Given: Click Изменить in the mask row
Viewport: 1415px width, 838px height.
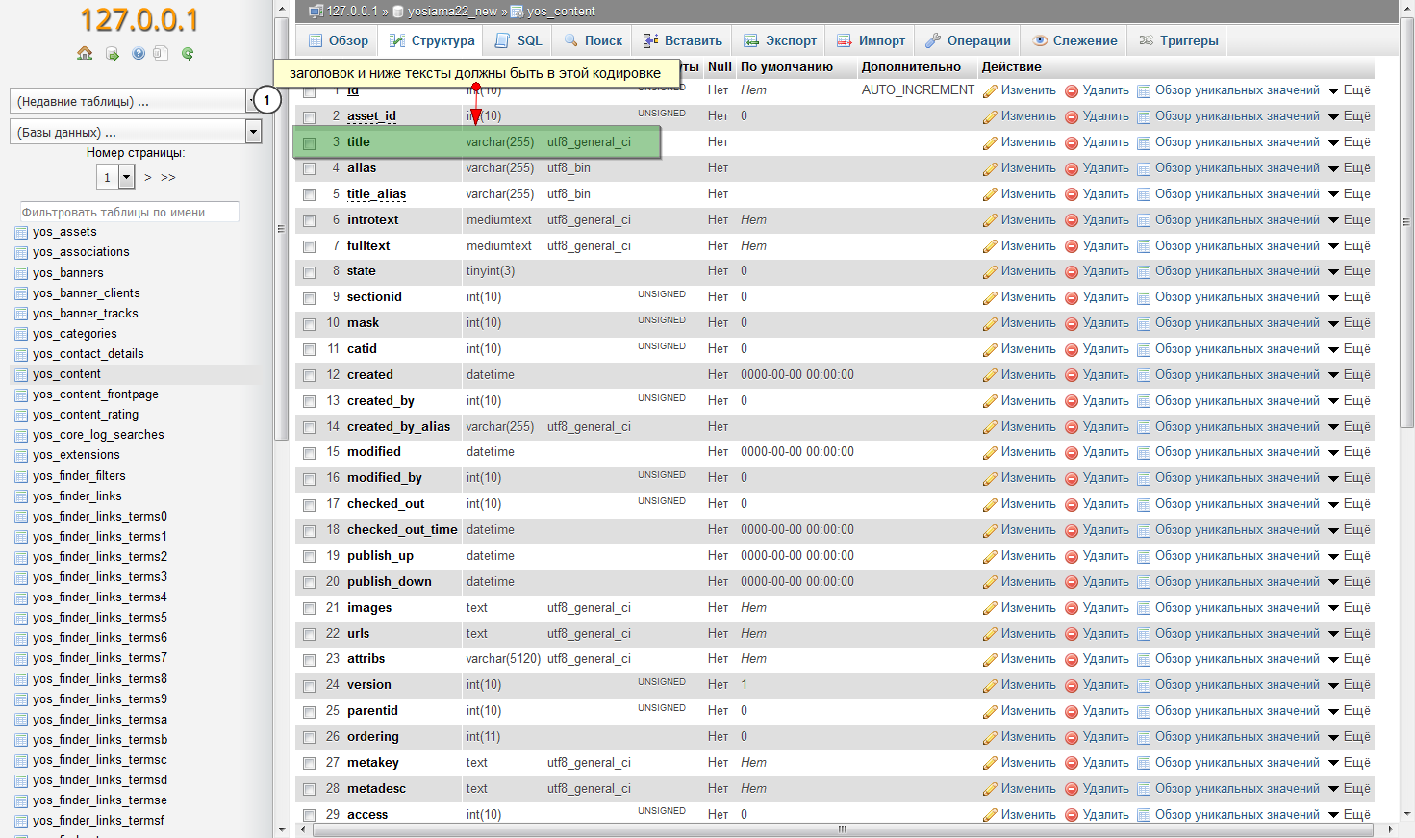Looking at the screenshot, I should tap(1028, 323).
